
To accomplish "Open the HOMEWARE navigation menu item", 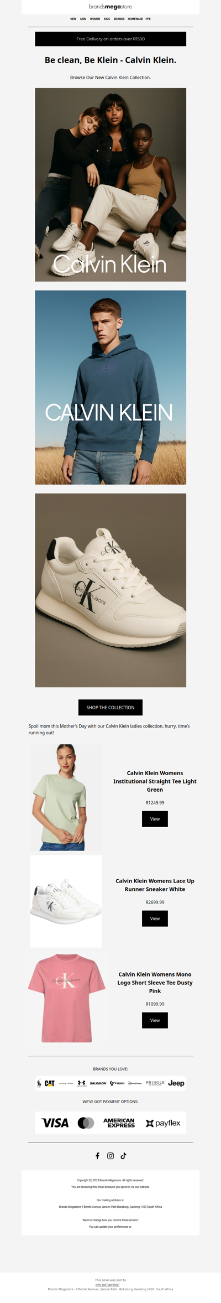I will click(x=135, y=19).
